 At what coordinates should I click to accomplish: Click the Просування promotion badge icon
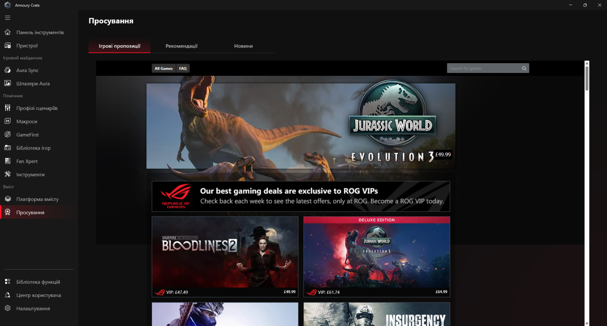pos(8,212)
